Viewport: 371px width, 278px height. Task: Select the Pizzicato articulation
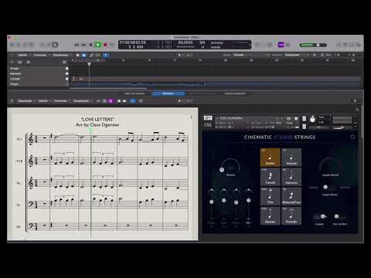pos(291,215)
